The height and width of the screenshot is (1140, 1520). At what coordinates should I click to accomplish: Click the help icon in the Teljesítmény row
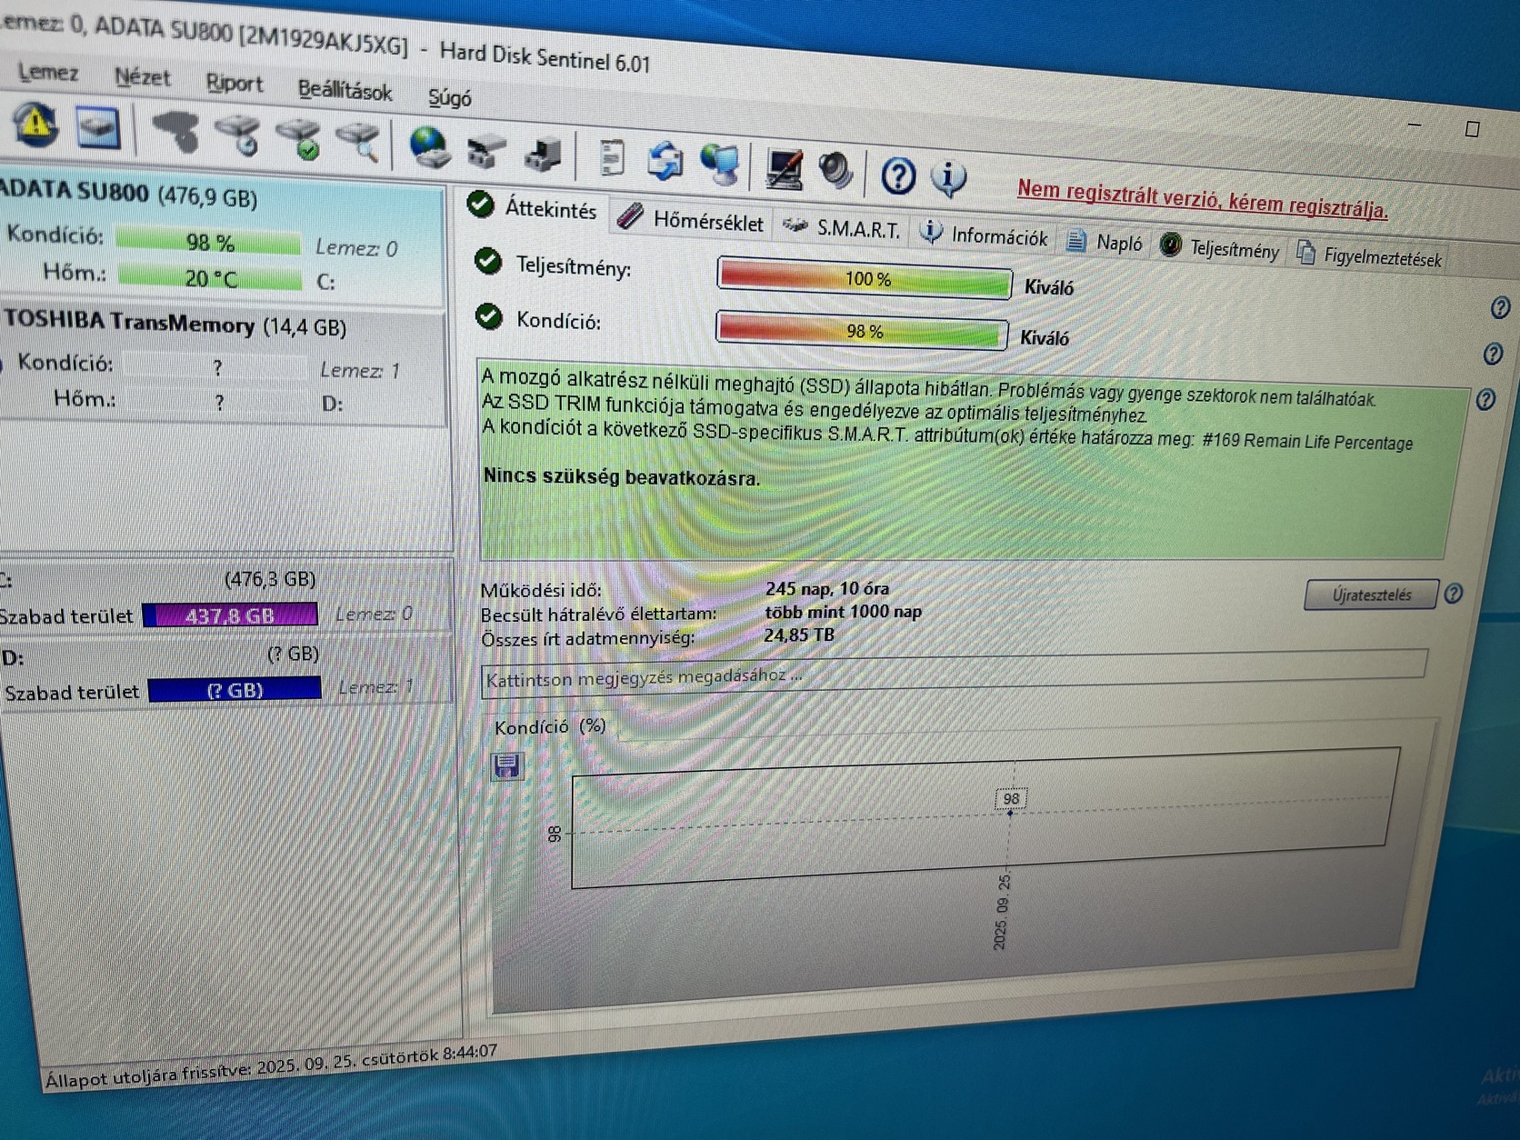pos(1500,307)
